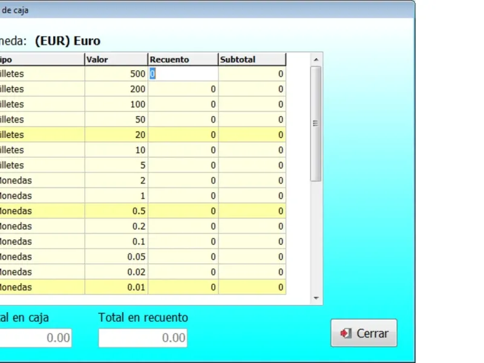The image size is (484, 363).
Task: Click the (EUR) Euro currency label
Action: (68, 41)
